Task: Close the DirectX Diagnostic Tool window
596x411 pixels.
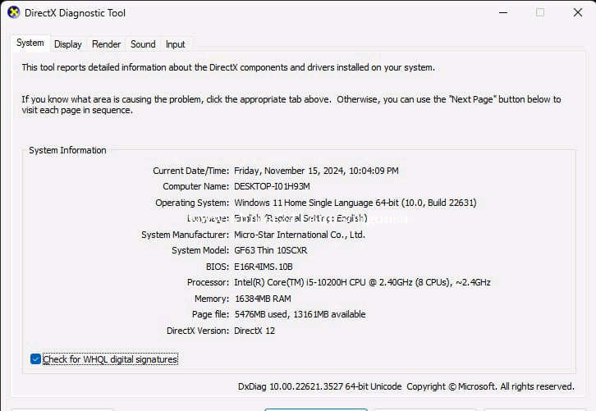Action: (x=578, y=12)
